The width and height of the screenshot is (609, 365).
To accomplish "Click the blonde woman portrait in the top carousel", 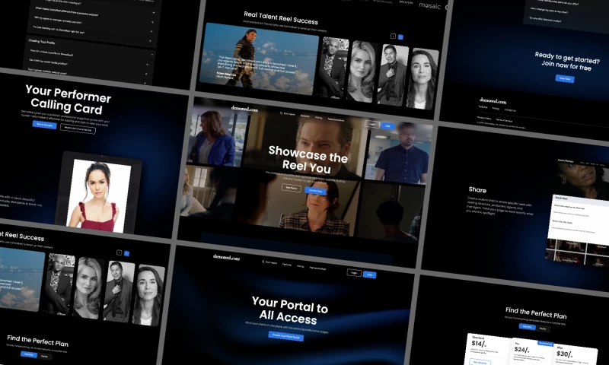I will click(362, 71).
